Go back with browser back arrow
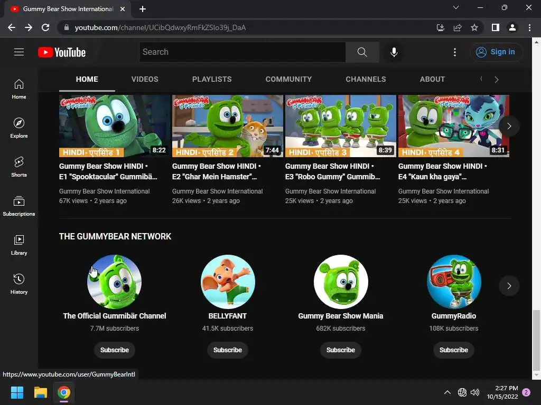The width and height of the screenshot is (541, 405). [12, 27]
